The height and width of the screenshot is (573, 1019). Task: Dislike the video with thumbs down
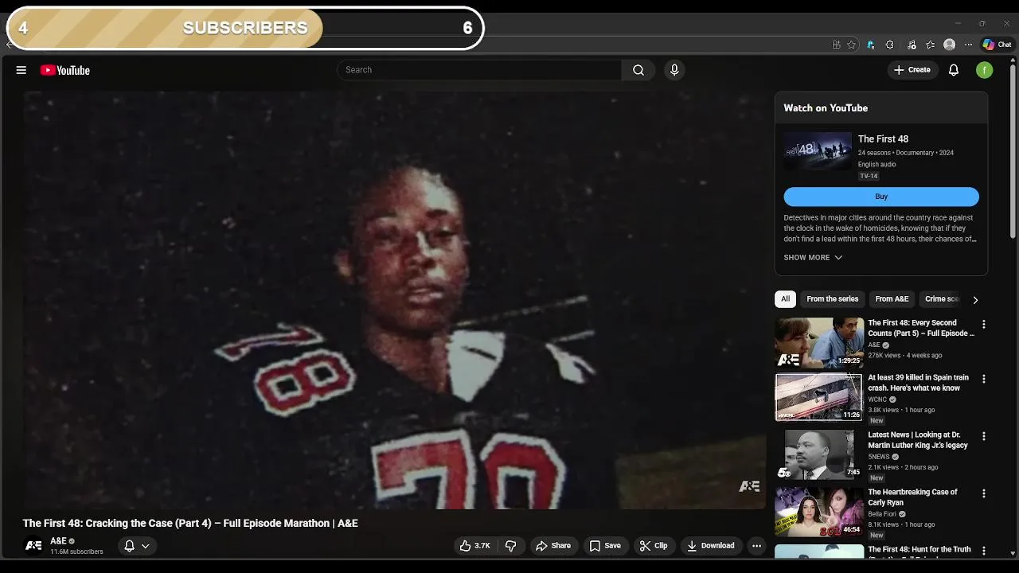(511, 546)
